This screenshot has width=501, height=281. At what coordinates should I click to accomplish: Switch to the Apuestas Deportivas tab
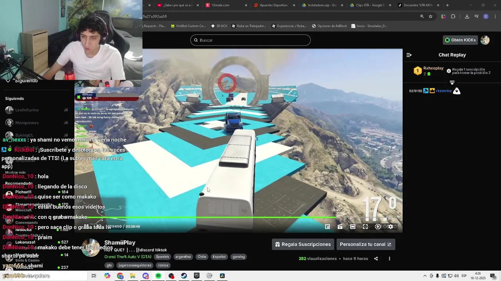click(274, 5)
